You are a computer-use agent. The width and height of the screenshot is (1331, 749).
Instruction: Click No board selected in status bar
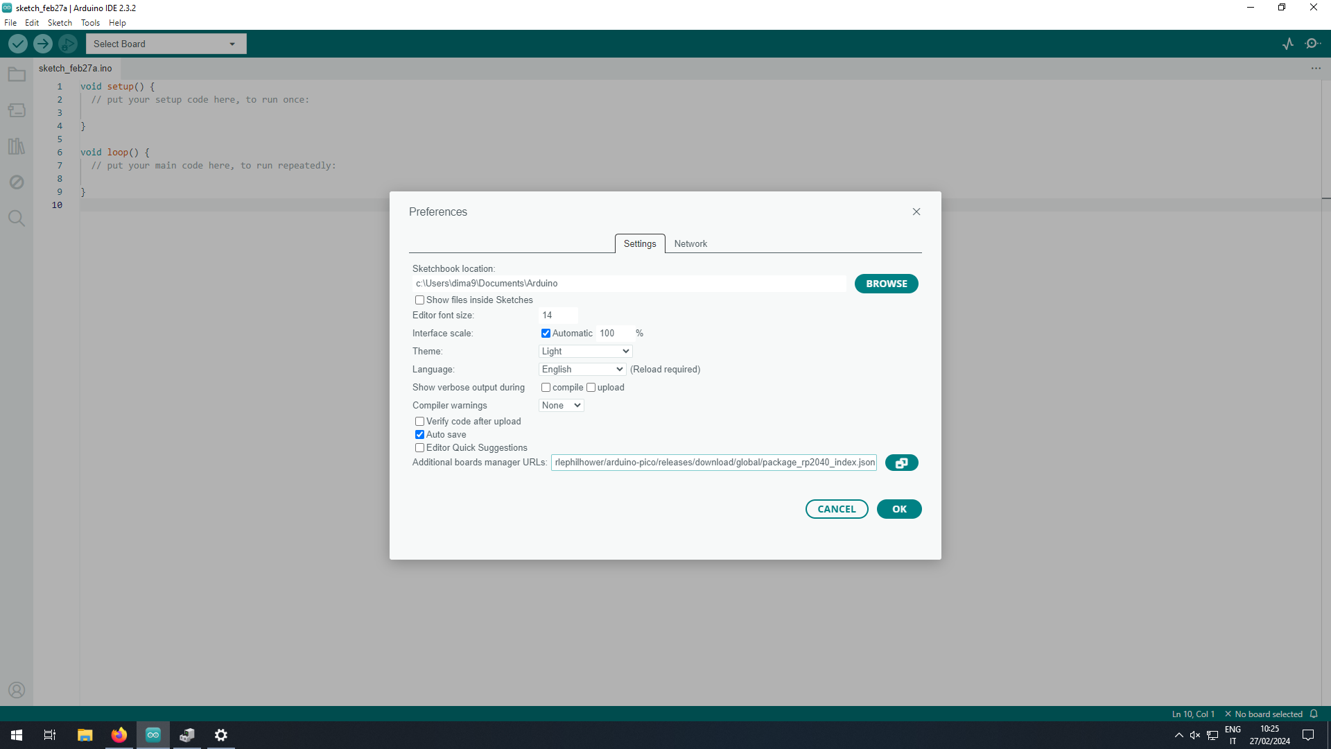click(1263, 714)
